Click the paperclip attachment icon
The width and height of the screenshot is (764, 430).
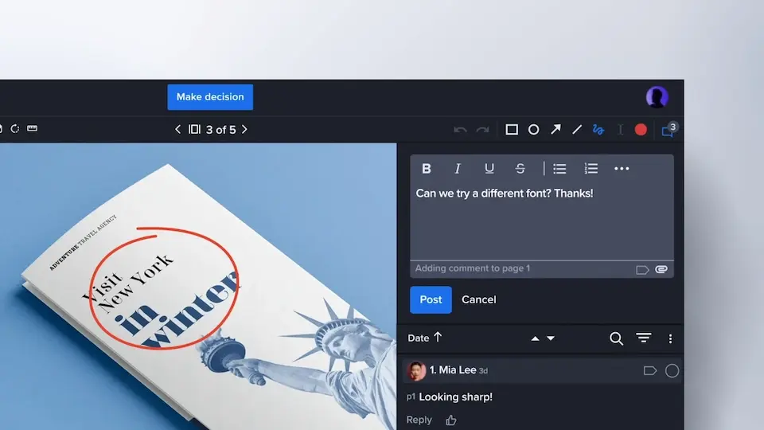661,270
